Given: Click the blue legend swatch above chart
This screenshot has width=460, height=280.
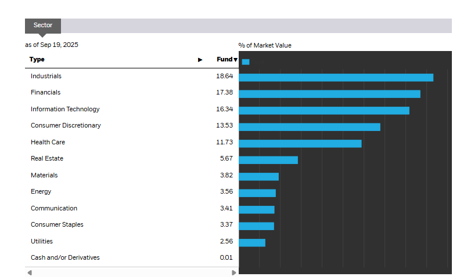Looking at the screenshot, I should tap(246, 62).
